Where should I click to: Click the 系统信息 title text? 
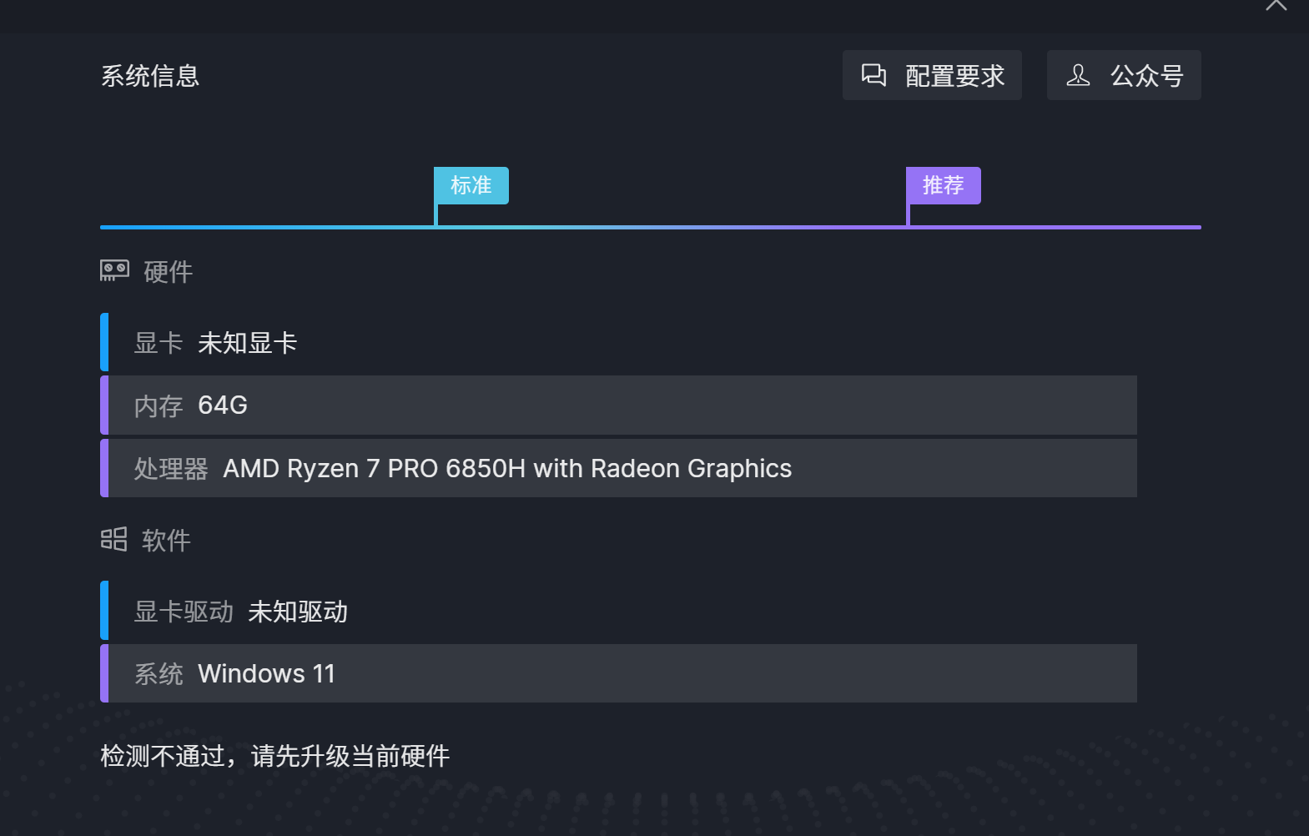point(150,76)
